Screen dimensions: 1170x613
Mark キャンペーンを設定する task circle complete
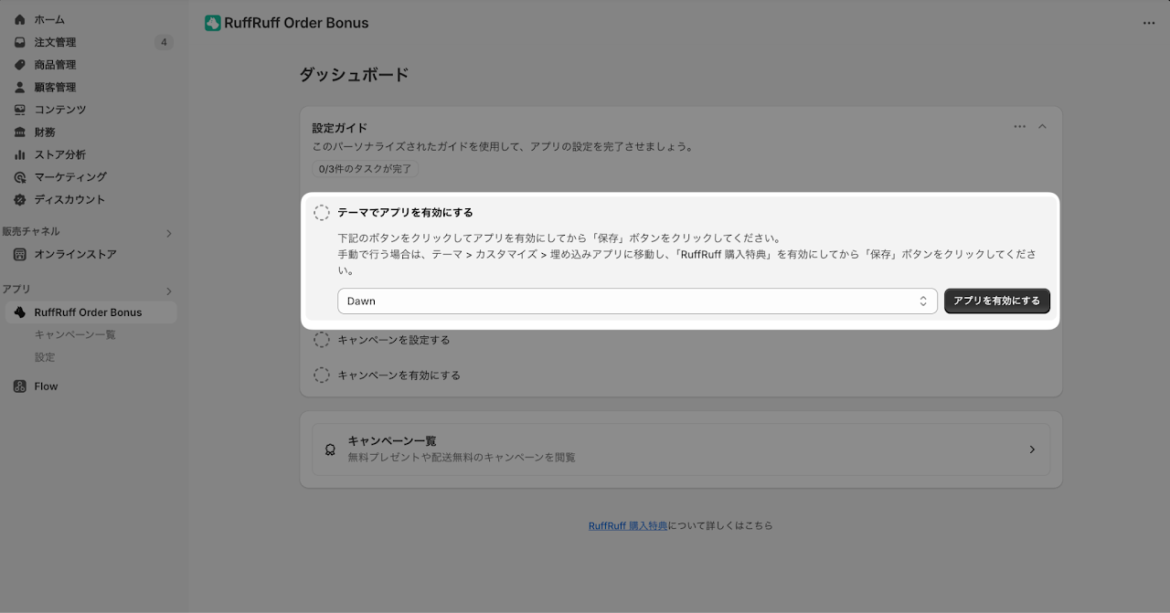[x=322, y=340]
